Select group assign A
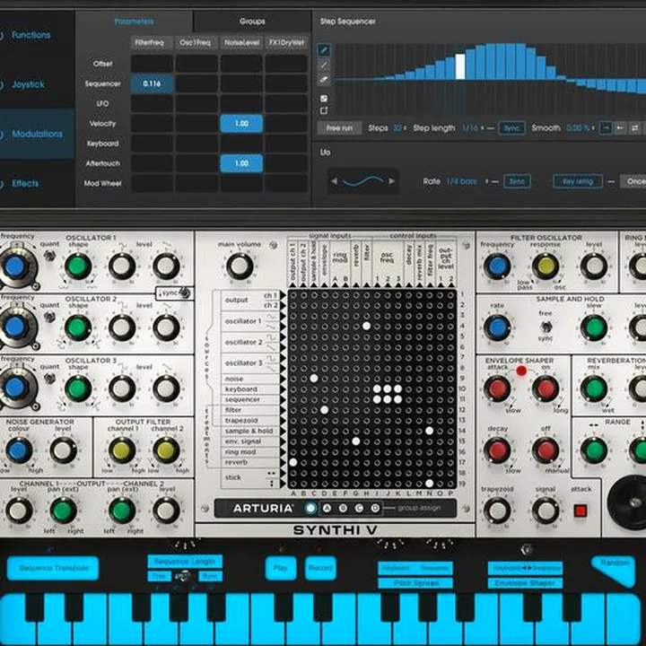Image resolution: width=646 pixels, height=646 pixels. (327, 509)
